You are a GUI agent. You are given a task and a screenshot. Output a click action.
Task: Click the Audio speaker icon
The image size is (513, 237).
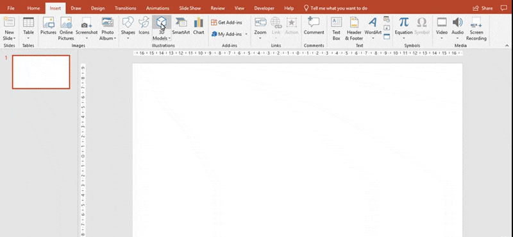457,22
